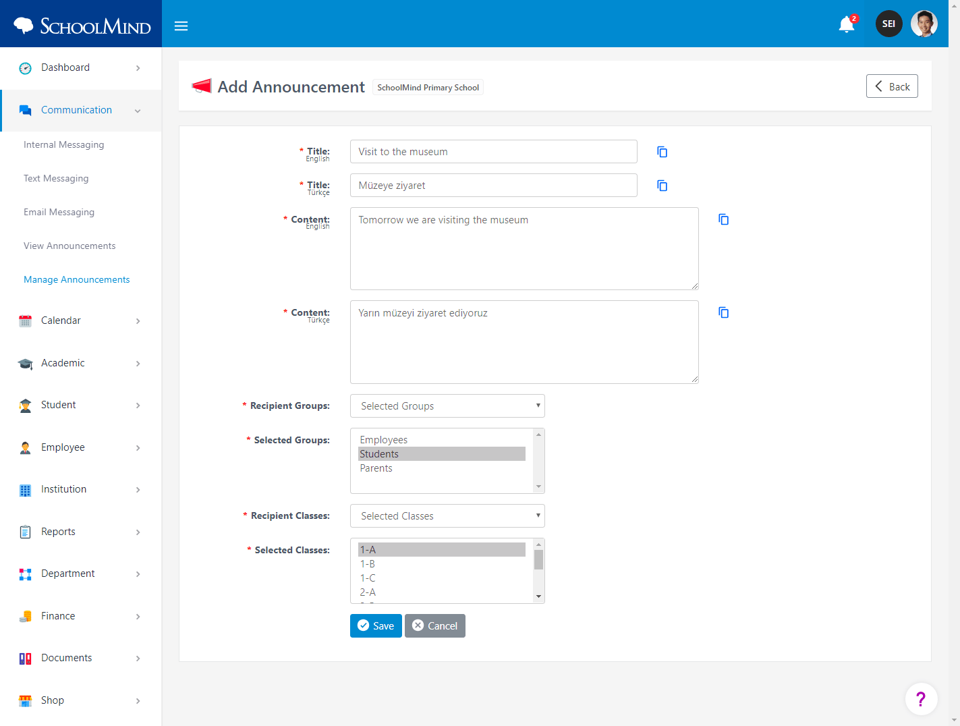Image resolution: width=960 pixels, height=726 pixels.
Task: Select Students in Selected Groups list
Action: [x=441, y=454]
